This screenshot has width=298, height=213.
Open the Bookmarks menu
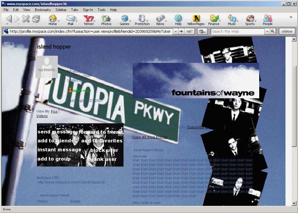(43, 10)
